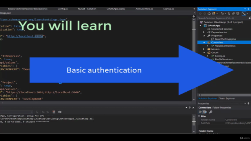This screenshot has width=251, height=141.
Task: Click Categorized view icon in Properties
Action: (x=200, y=112)
